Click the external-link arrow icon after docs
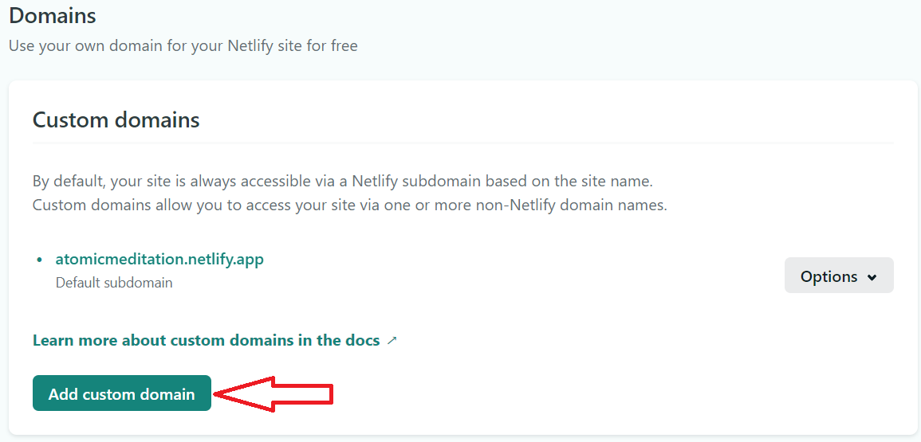Screen dimensions: 921x442 click(x=392, y=340)
